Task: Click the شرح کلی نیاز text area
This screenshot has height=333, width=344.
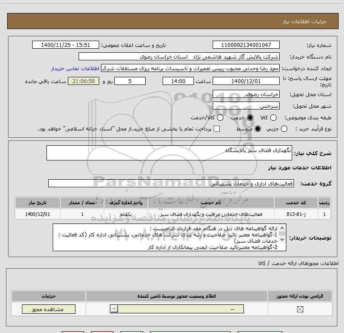Action: (x=169, y=153)
